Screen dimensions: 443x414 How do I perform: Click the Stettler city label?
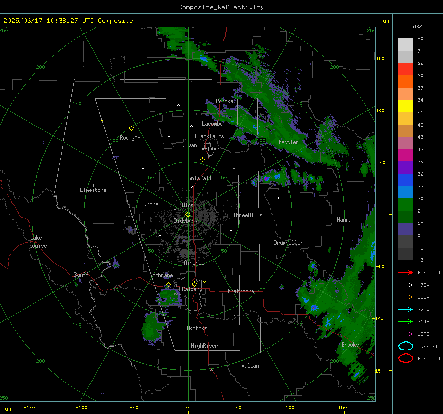(x=287, y=142)
